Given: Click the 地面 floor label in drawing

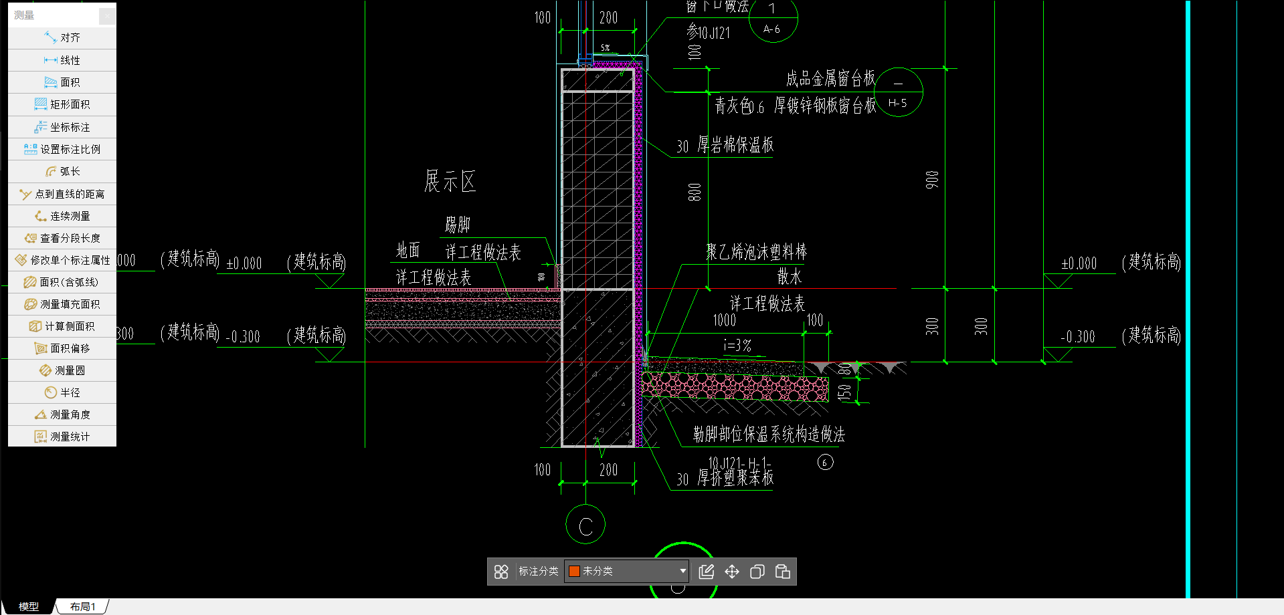Looking at the screenshot, I should [x=408, y=251].
